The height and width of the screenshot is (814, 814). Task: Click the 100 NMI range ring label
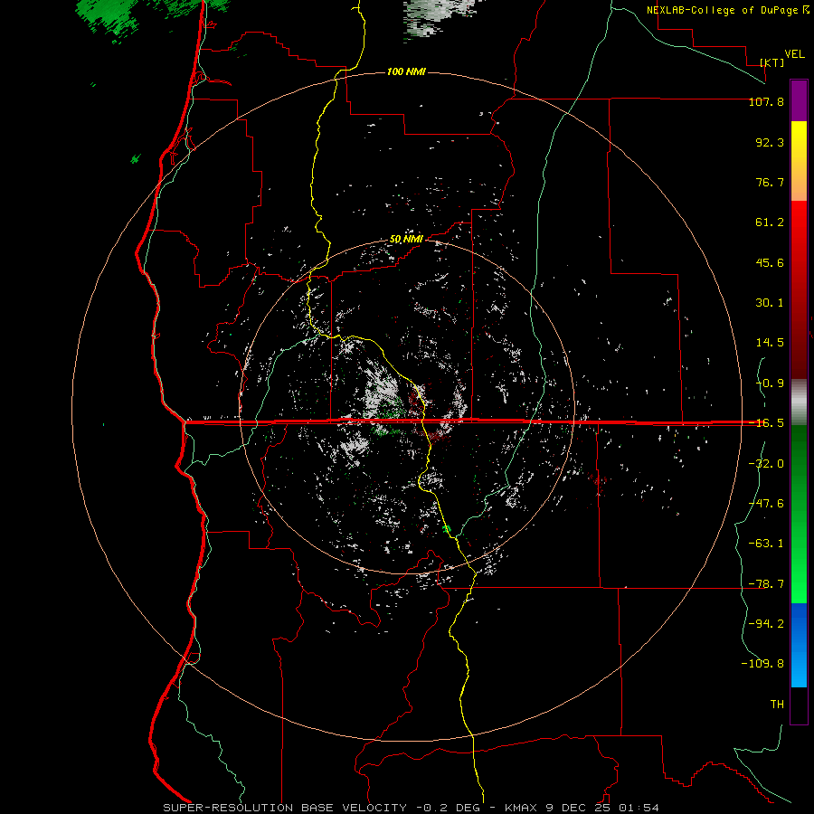coord(406,71)
